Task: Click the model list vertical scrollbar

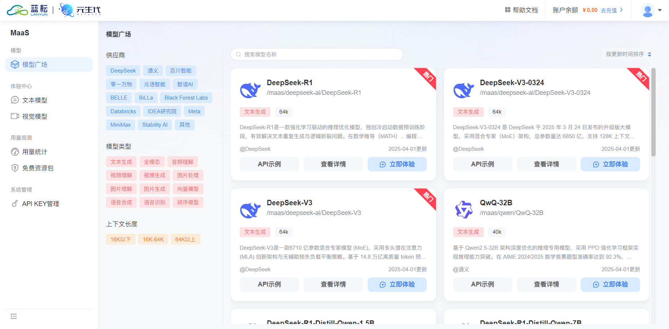Action: tap(654, 112)
